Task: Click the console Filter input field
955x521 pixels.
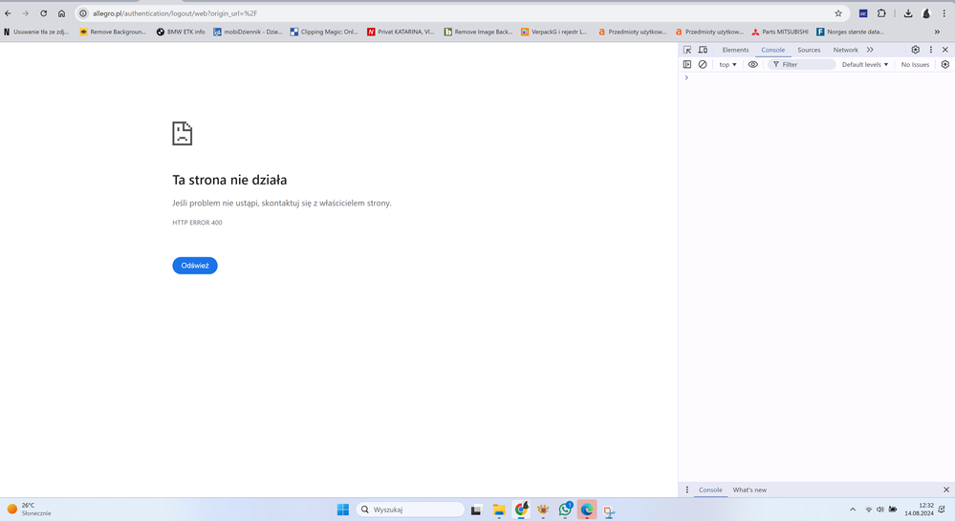Action: tap(805, 65)
